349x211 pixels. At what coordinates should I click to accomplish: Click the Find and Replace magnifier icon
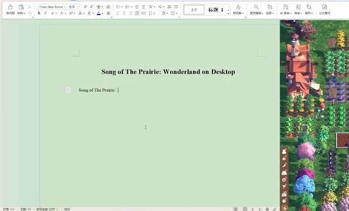click(256, 7)
